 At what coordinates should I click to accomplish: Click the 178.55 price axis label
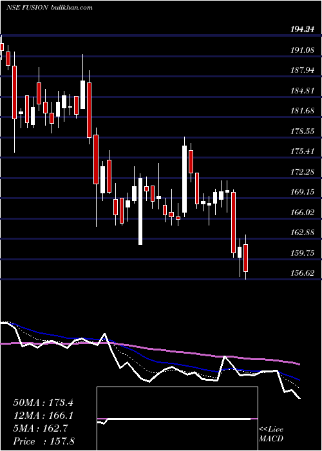point(303,131)
